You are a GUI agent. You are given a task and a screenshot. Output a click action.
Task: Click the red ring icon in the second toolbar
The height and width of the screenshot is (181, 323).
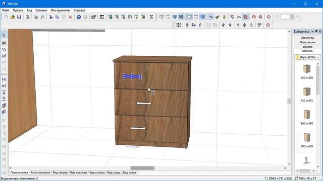[x=268, y=25]
